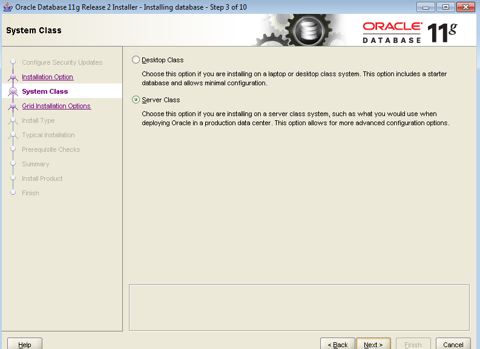The image size is (480, 349).
Task: Minimize the installer window
Action: [x=426, y=7]
